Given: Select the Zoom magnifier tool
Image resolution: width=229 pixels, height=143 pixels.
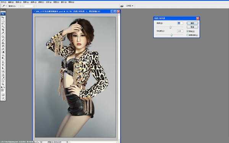Looking at the screenshot, I should point(3,84).
